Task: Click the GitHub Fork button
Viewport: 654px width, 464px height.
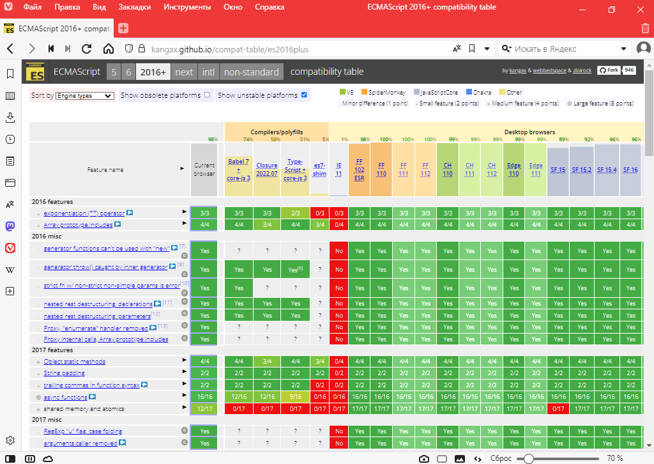Action: coord(609,70)
